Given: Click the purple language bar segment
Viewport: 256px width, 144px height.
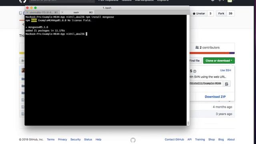Looking at the screenshot, I should pyautogui.click(x=232, y=53).
